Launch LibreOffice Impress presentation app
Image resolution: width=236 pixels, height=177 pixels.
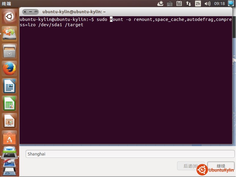coord(9,121)
